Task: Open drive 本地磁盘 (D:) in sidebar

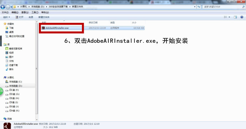Action: (x=16, y=86)
